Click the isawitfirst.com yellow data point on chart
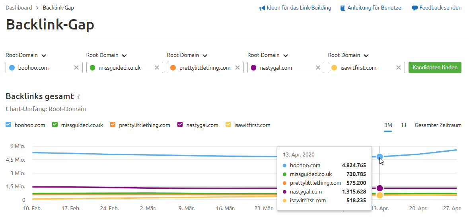 (380, 195)
